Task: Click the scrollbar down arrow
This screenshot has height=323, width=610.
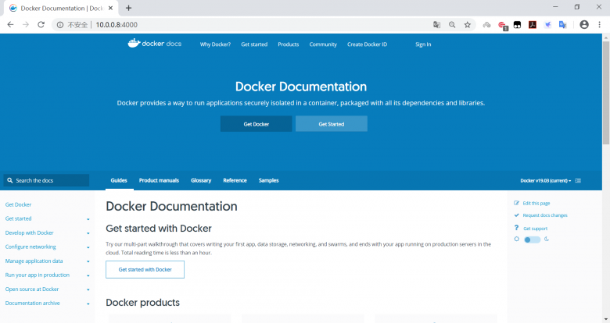Action: point(606,320)
